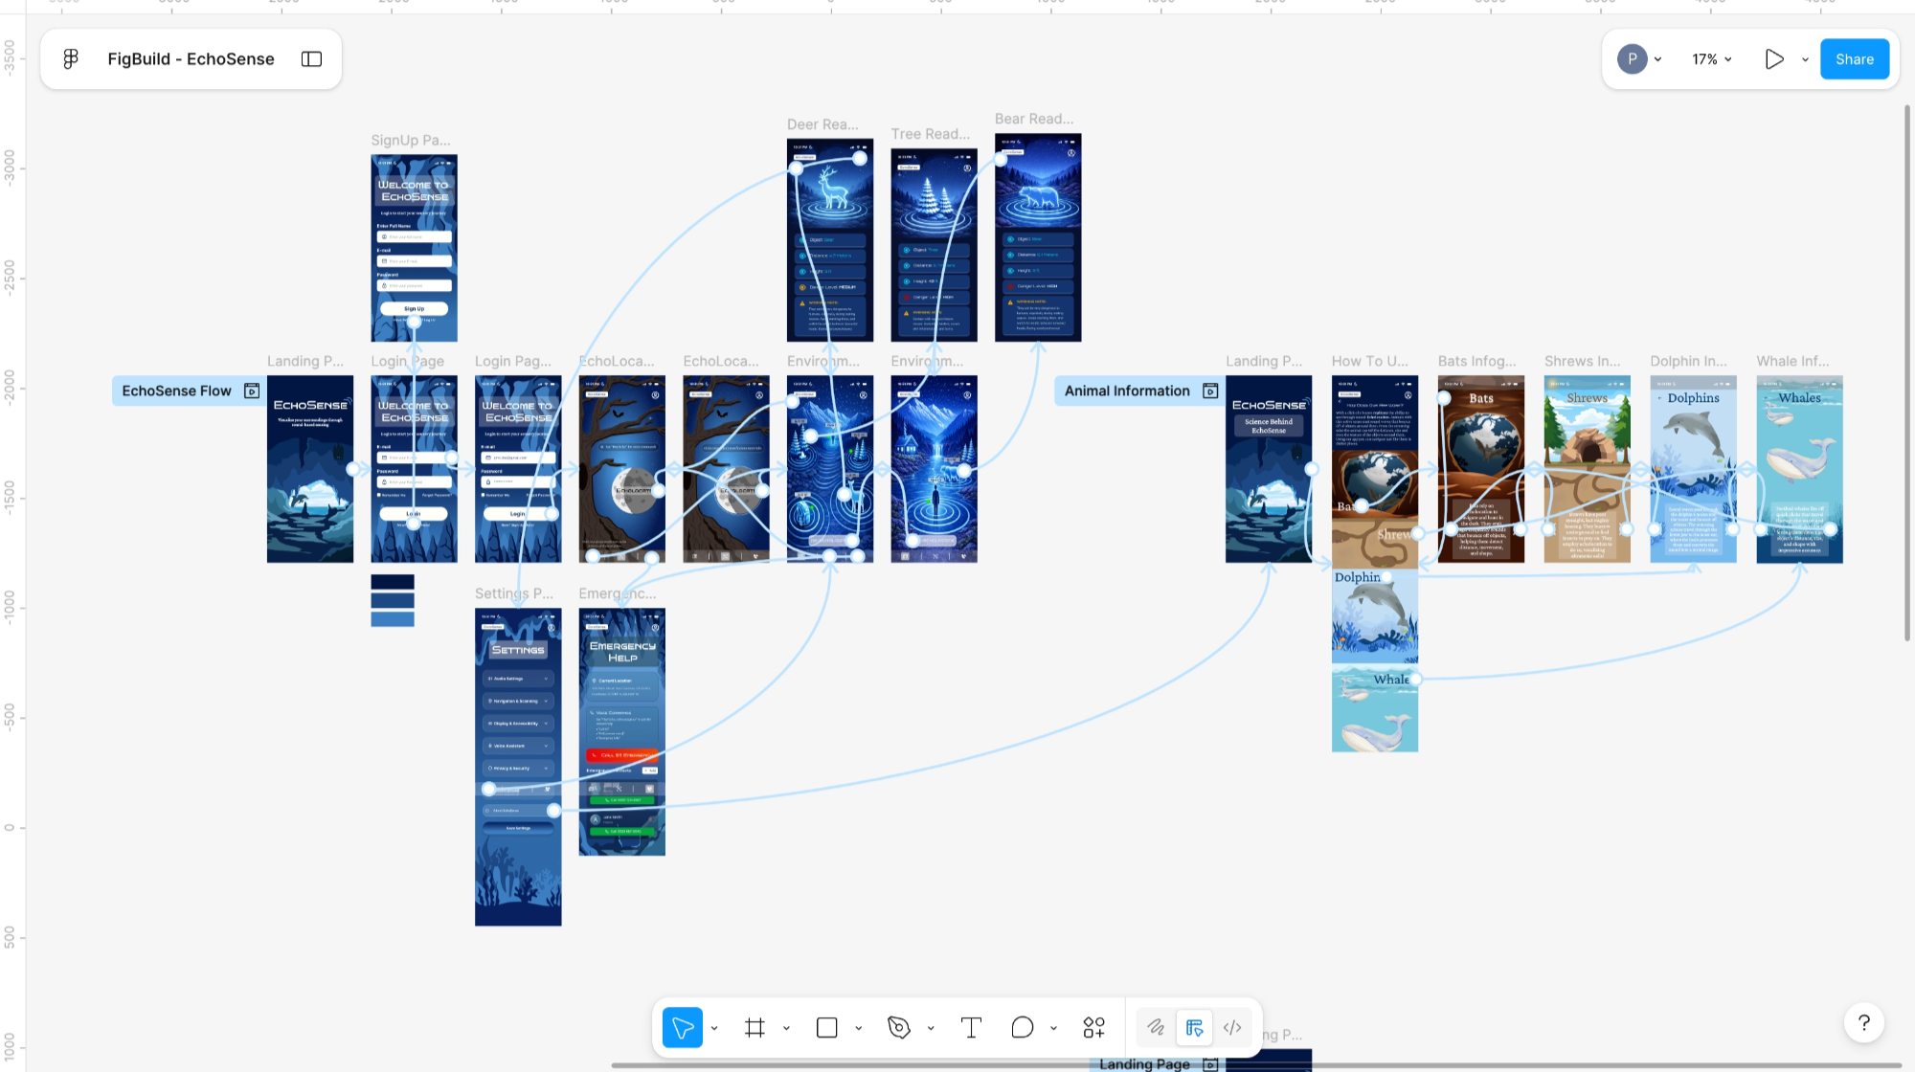Open the Actions and resources tool

1093,1027
